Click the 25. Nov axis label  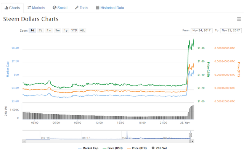(x=185, y=123)
